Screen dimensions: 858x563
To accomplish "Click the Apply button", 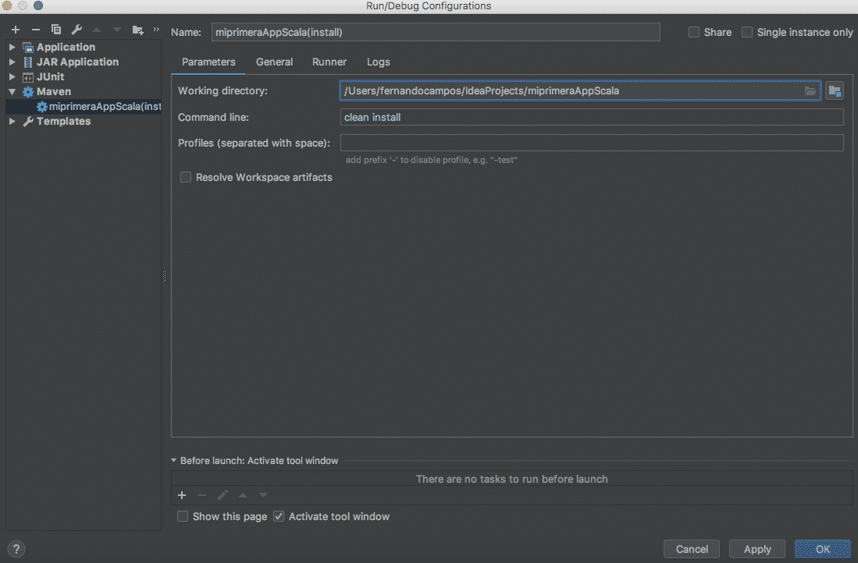I will (x=757, y=549).
